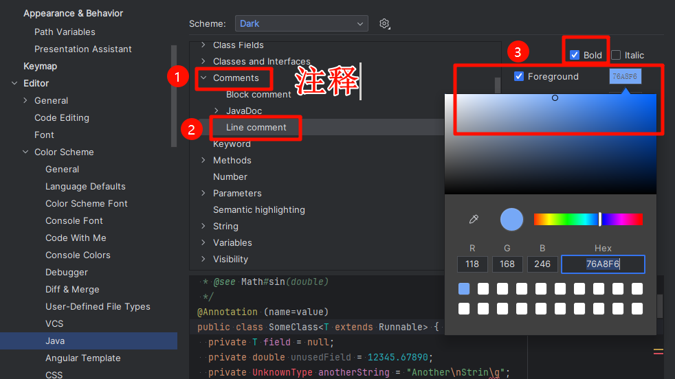Screen dimensions: 675x379
Task: Select the Java color scheme page
Action: pos(89,341)
